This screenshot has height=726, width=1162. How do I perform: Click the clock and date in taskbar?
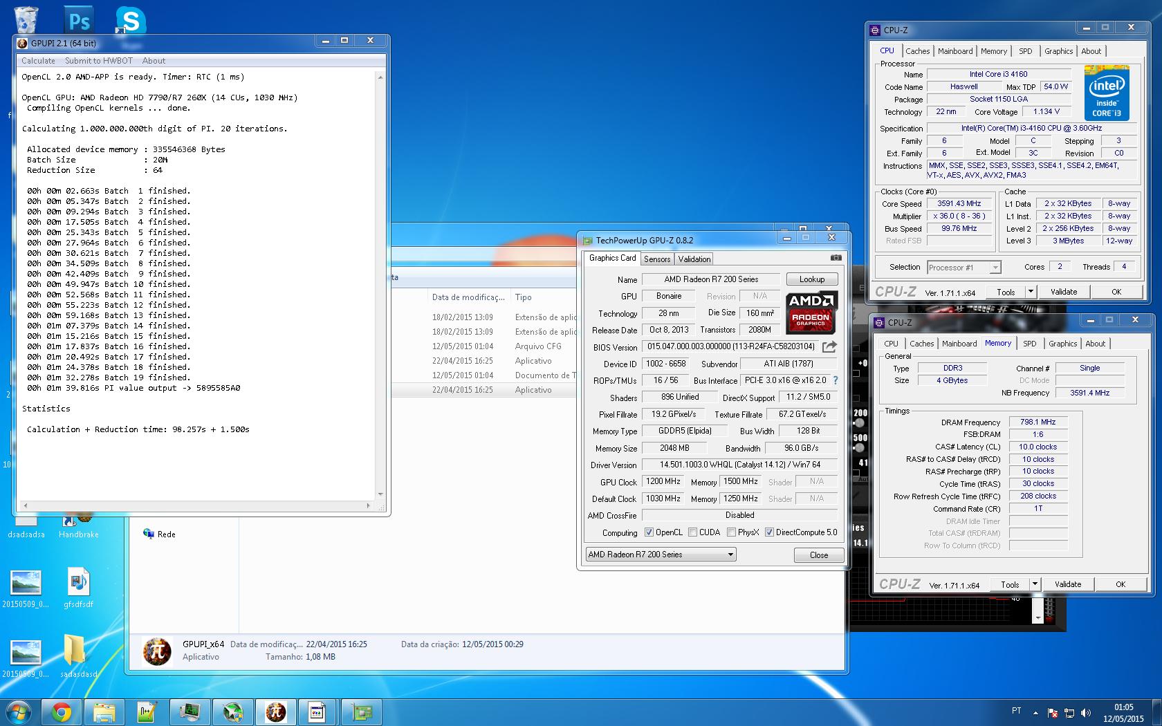pyautogui.click(x=1123, y=712)
